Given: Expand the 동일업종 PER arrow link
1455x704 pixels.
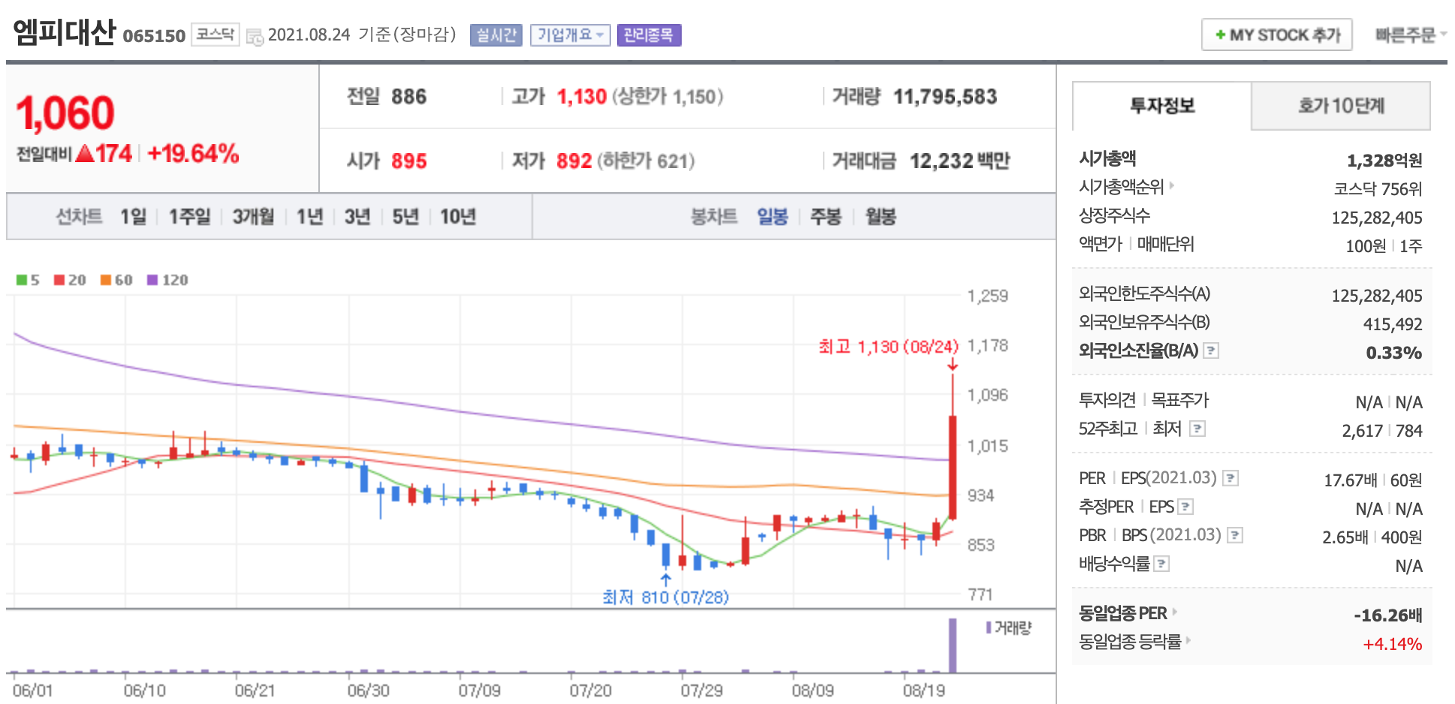Looking at the screenshot, I should tap(1174, 612).
